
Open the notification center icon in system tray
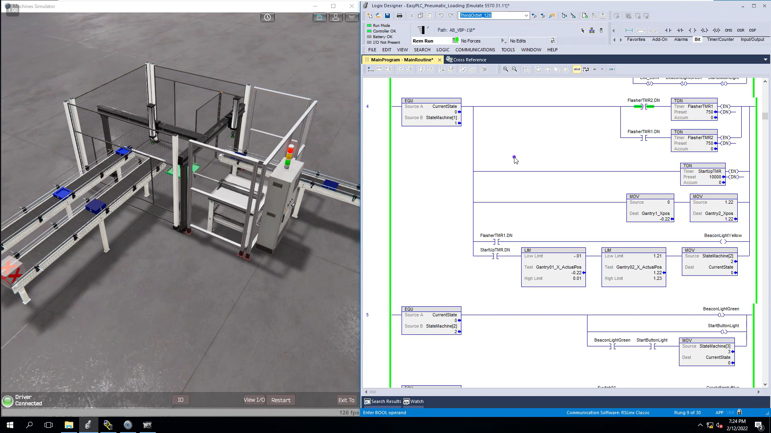(x=759, y=425)
